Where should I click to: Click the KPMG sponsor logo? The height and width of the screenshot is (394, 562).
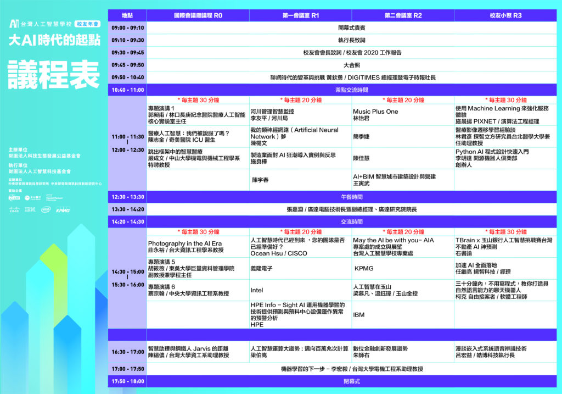point(62,209)
